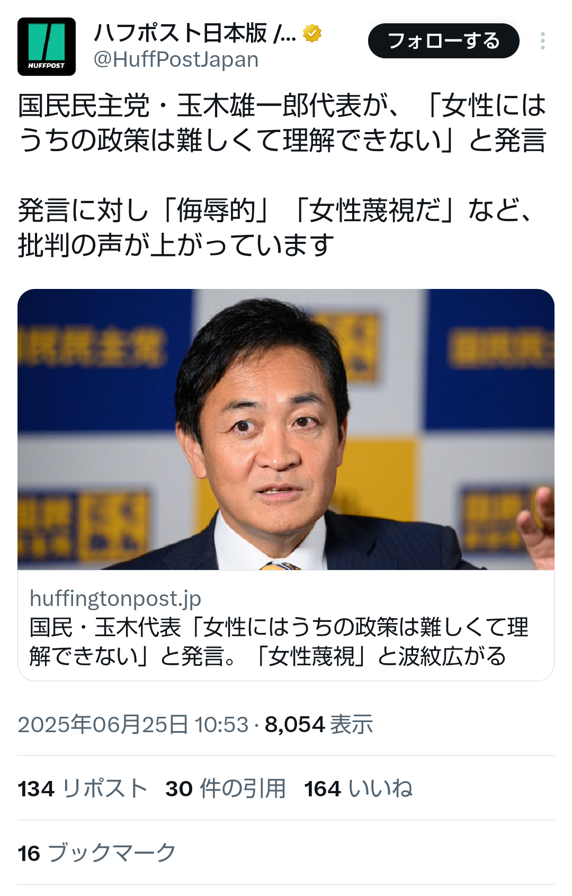Open the HuffPost profile avatar
This screenshot has width=572, height=896.
pos(47,47)
